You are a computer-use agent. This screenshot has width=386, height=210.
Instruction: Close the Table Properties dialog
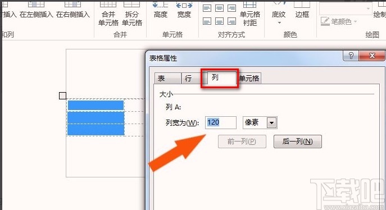point(372,56)
